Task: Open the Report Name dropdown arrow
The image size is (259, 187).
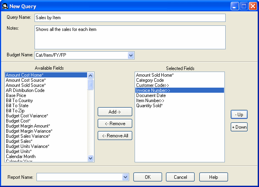Action: (x=125, y=177)
